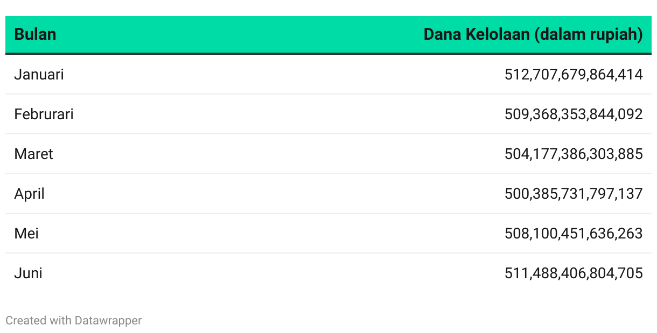
Task: Click the green table header bar
Action: (x=328, y=34)
